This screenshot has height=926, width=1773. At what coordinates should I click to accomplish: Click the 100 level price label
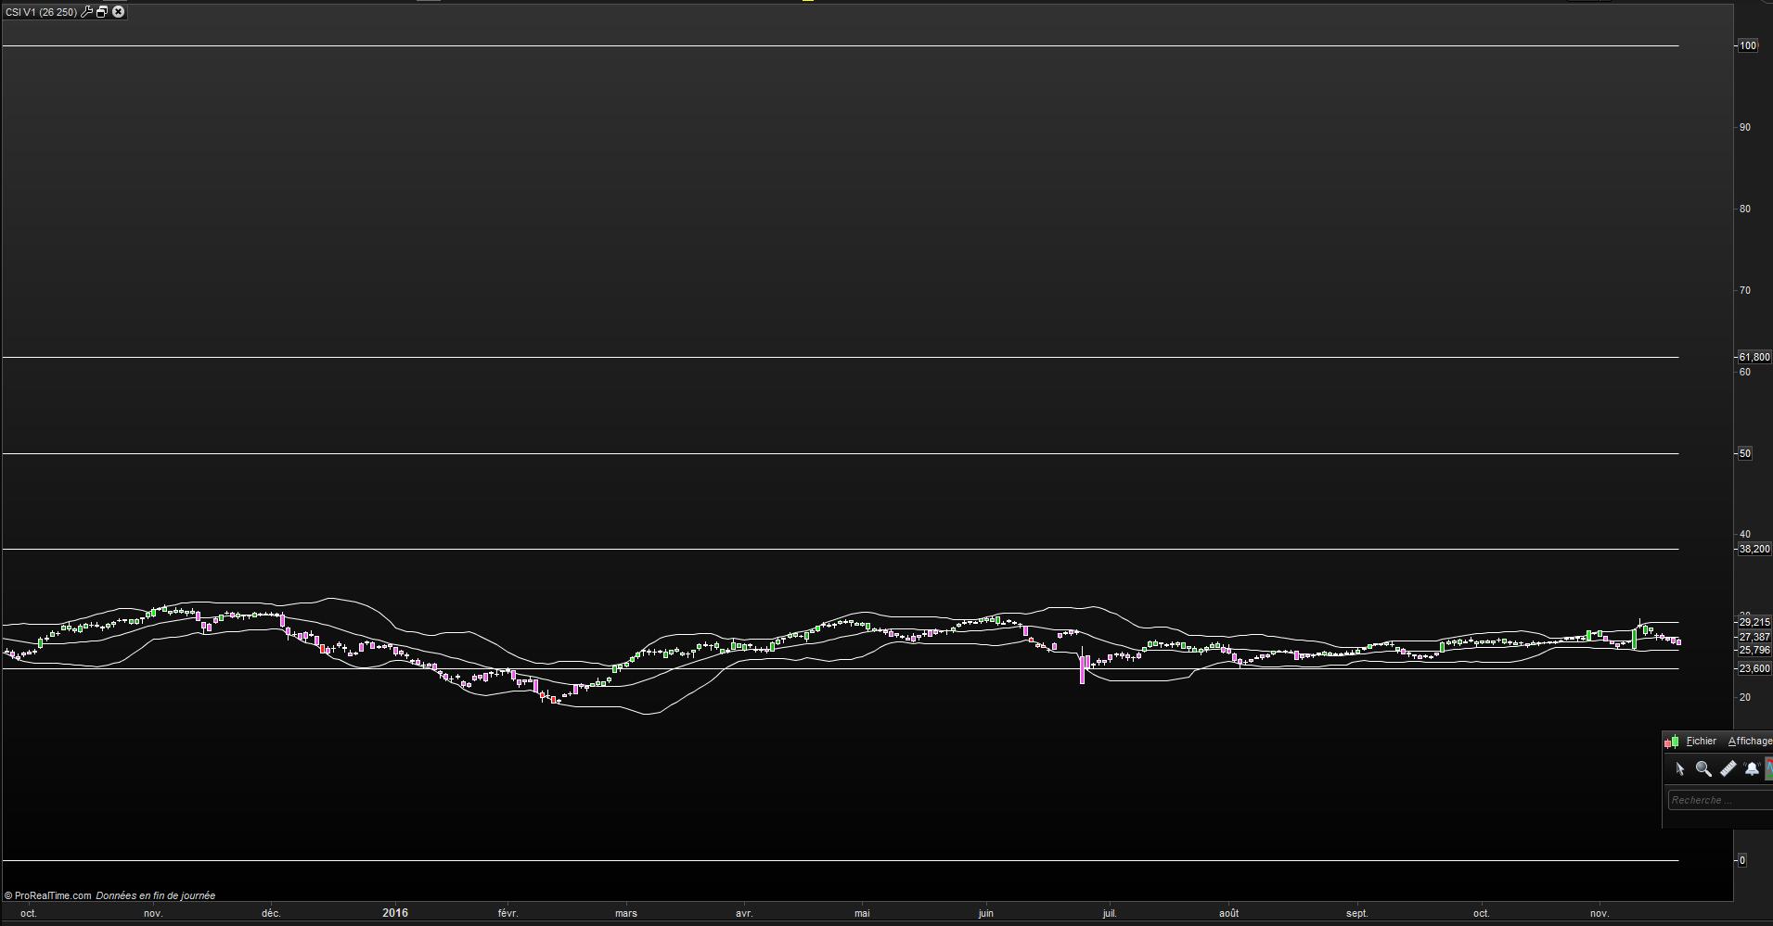[x=1748, y=45]
